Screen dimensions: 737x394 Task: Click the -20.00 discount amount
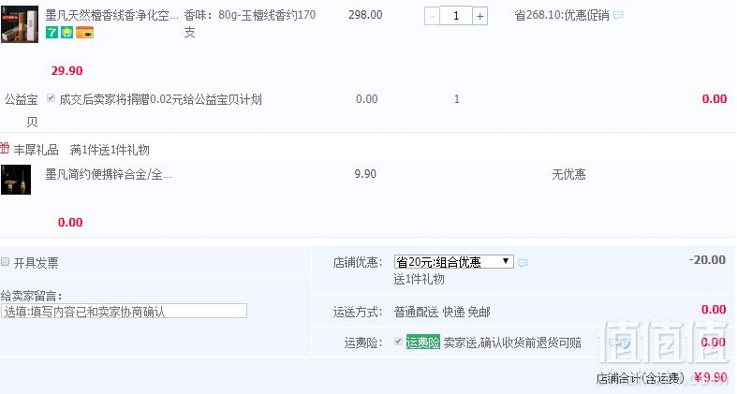tap(707, 259)
